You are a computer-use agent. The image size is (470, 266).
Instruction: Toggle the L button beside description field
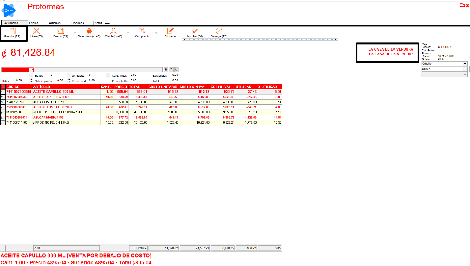coord(176,70)
